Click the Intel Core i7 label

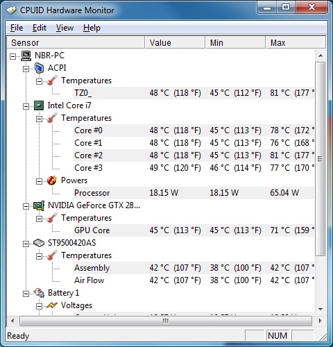click(x=69, y=105)
